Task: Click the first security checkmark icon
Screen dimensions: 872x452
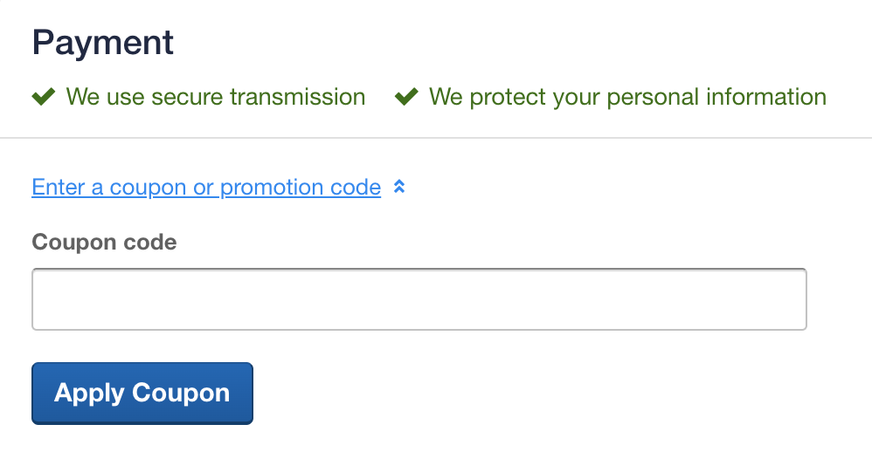Action: click(x=44, y=97)
